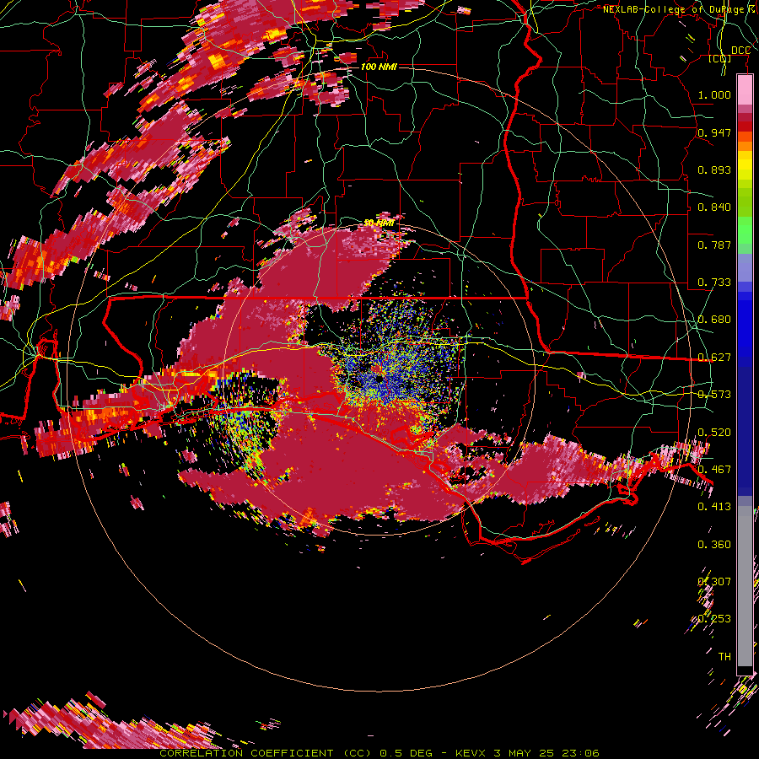Screen dimensions: 759x759
Task: Click the 0.360 scale value
Action: click(x=714, y=545)
